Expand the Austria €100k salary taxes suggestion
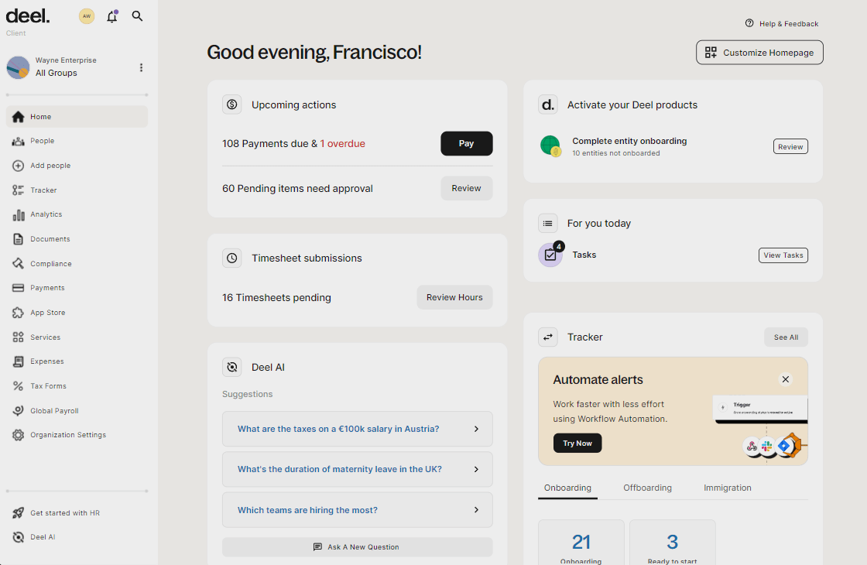 (357, 429)
